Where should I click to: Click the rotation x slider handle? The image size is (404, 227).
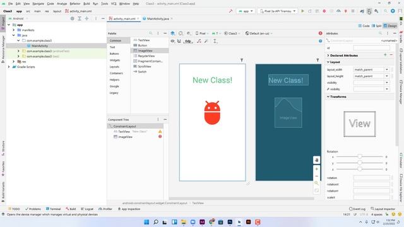click(x=360, y=156)
